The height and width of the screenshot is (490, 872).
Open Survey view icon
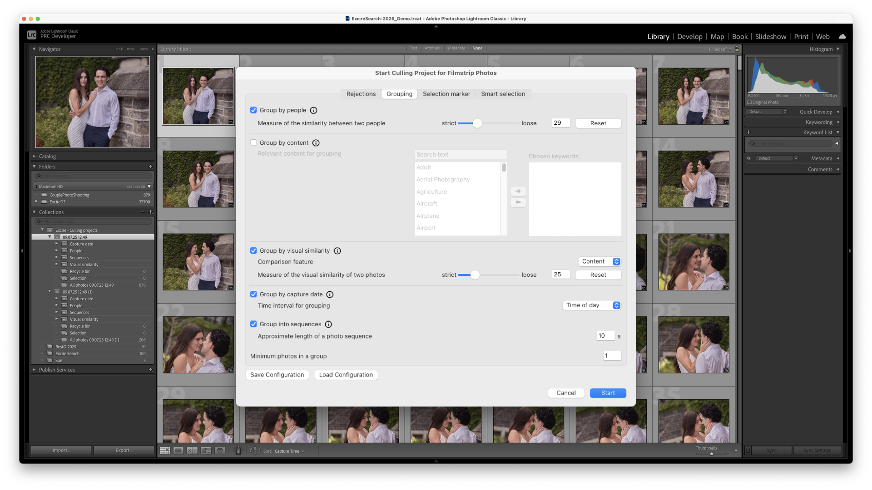click(x=206, y=451)
